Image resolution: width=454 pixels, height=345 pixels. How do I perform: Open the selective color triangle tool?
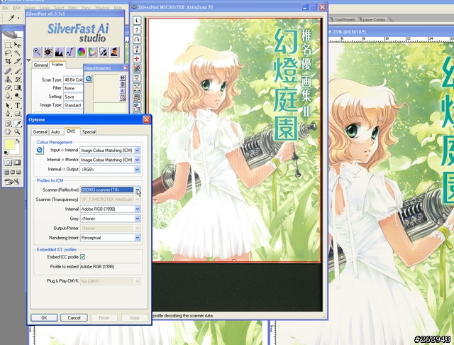pos(92,52)
